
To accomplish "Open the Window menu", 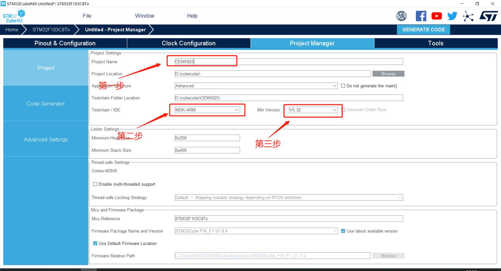I will pos(145,16).
